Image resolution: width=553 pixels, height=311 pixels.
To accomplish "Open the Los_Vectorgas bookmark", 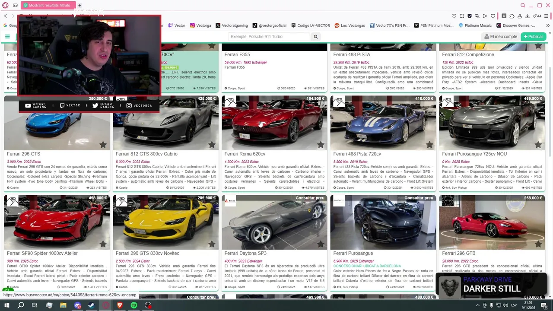I will [350, 25].
